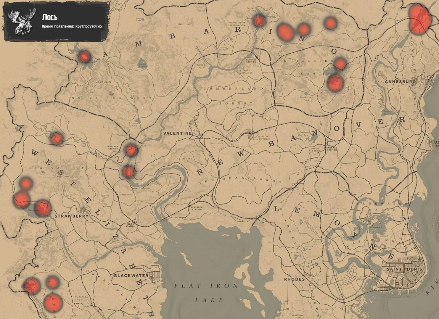Click the WAPITI INDIAN RESERVATION label

[237, 24]
